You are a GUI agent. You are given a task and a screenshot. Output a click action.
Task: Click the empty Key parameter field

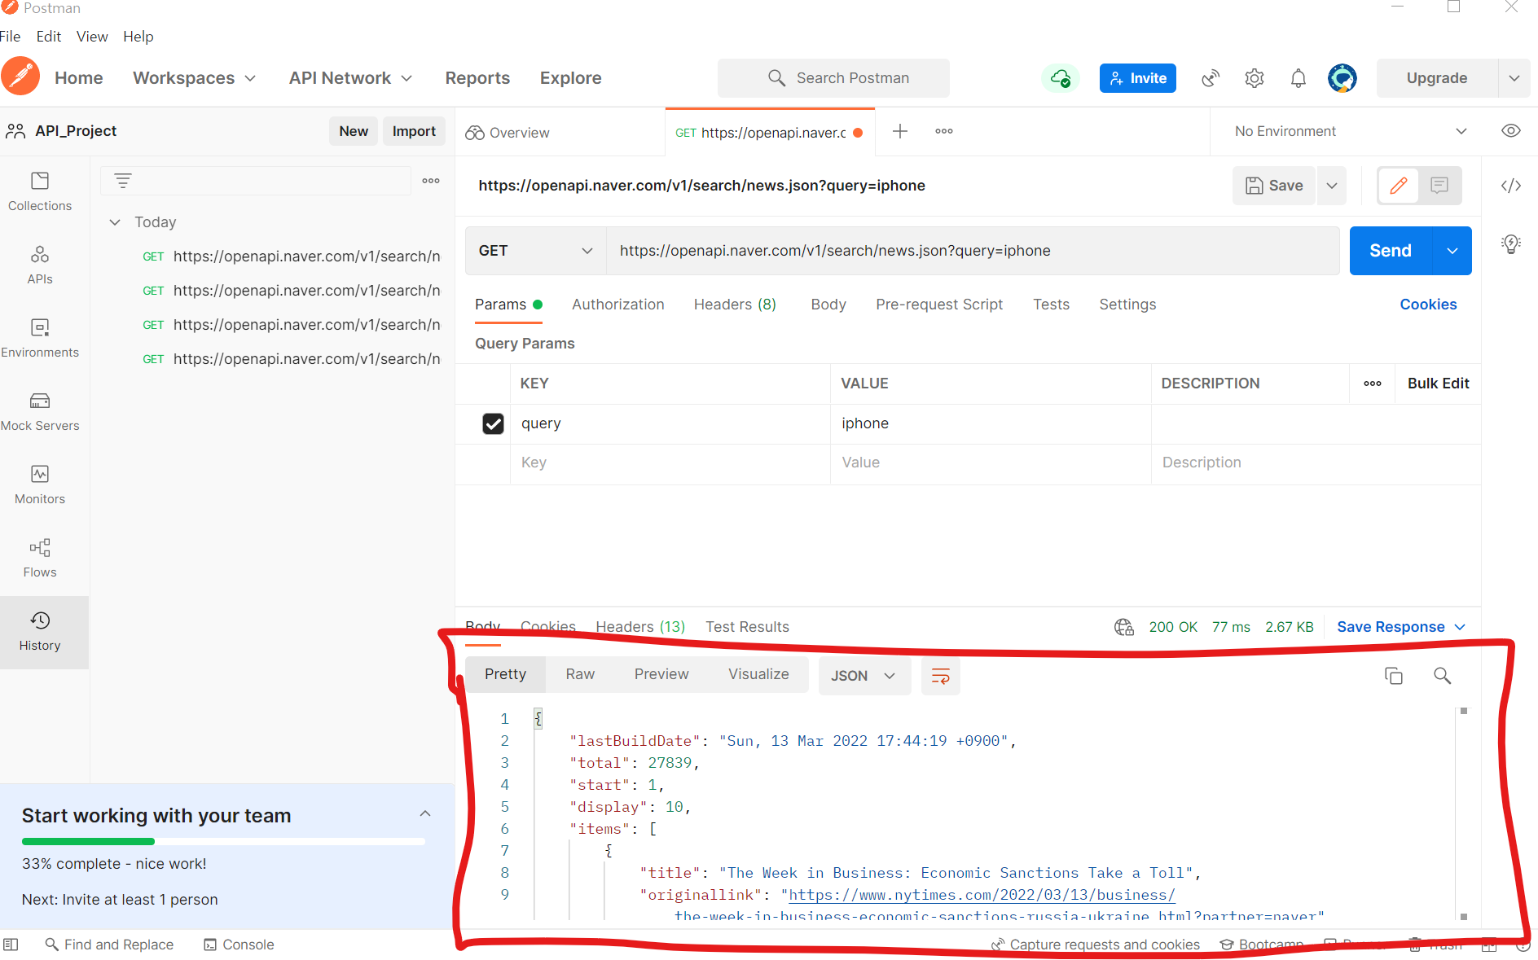[x=670, y=462]
